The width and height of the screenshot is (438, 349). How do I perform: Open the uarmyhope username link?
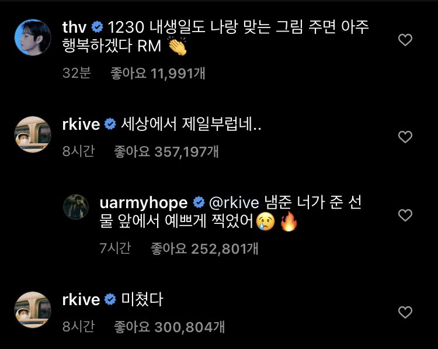coord(144,203)
